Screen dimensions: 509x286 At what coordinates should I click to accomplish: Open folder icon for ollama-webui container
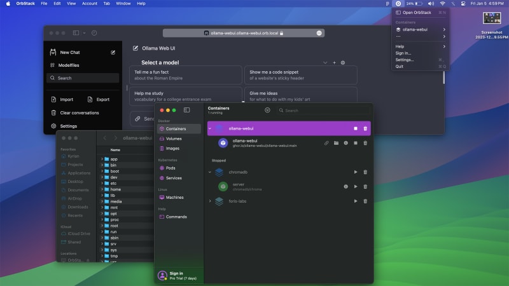pyautogui.click(x=336, y=143)
